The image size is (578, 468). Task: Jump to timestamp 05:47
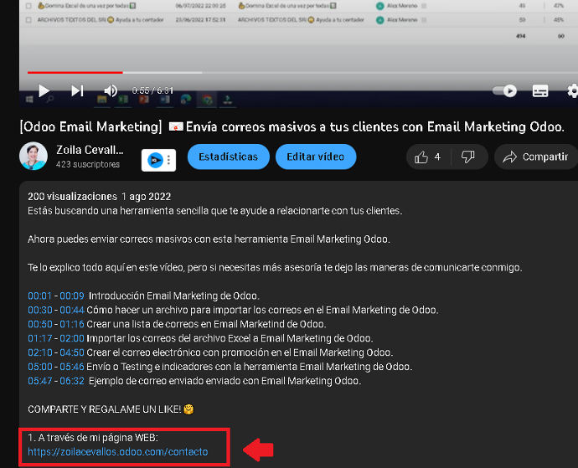tap(40, 381)
